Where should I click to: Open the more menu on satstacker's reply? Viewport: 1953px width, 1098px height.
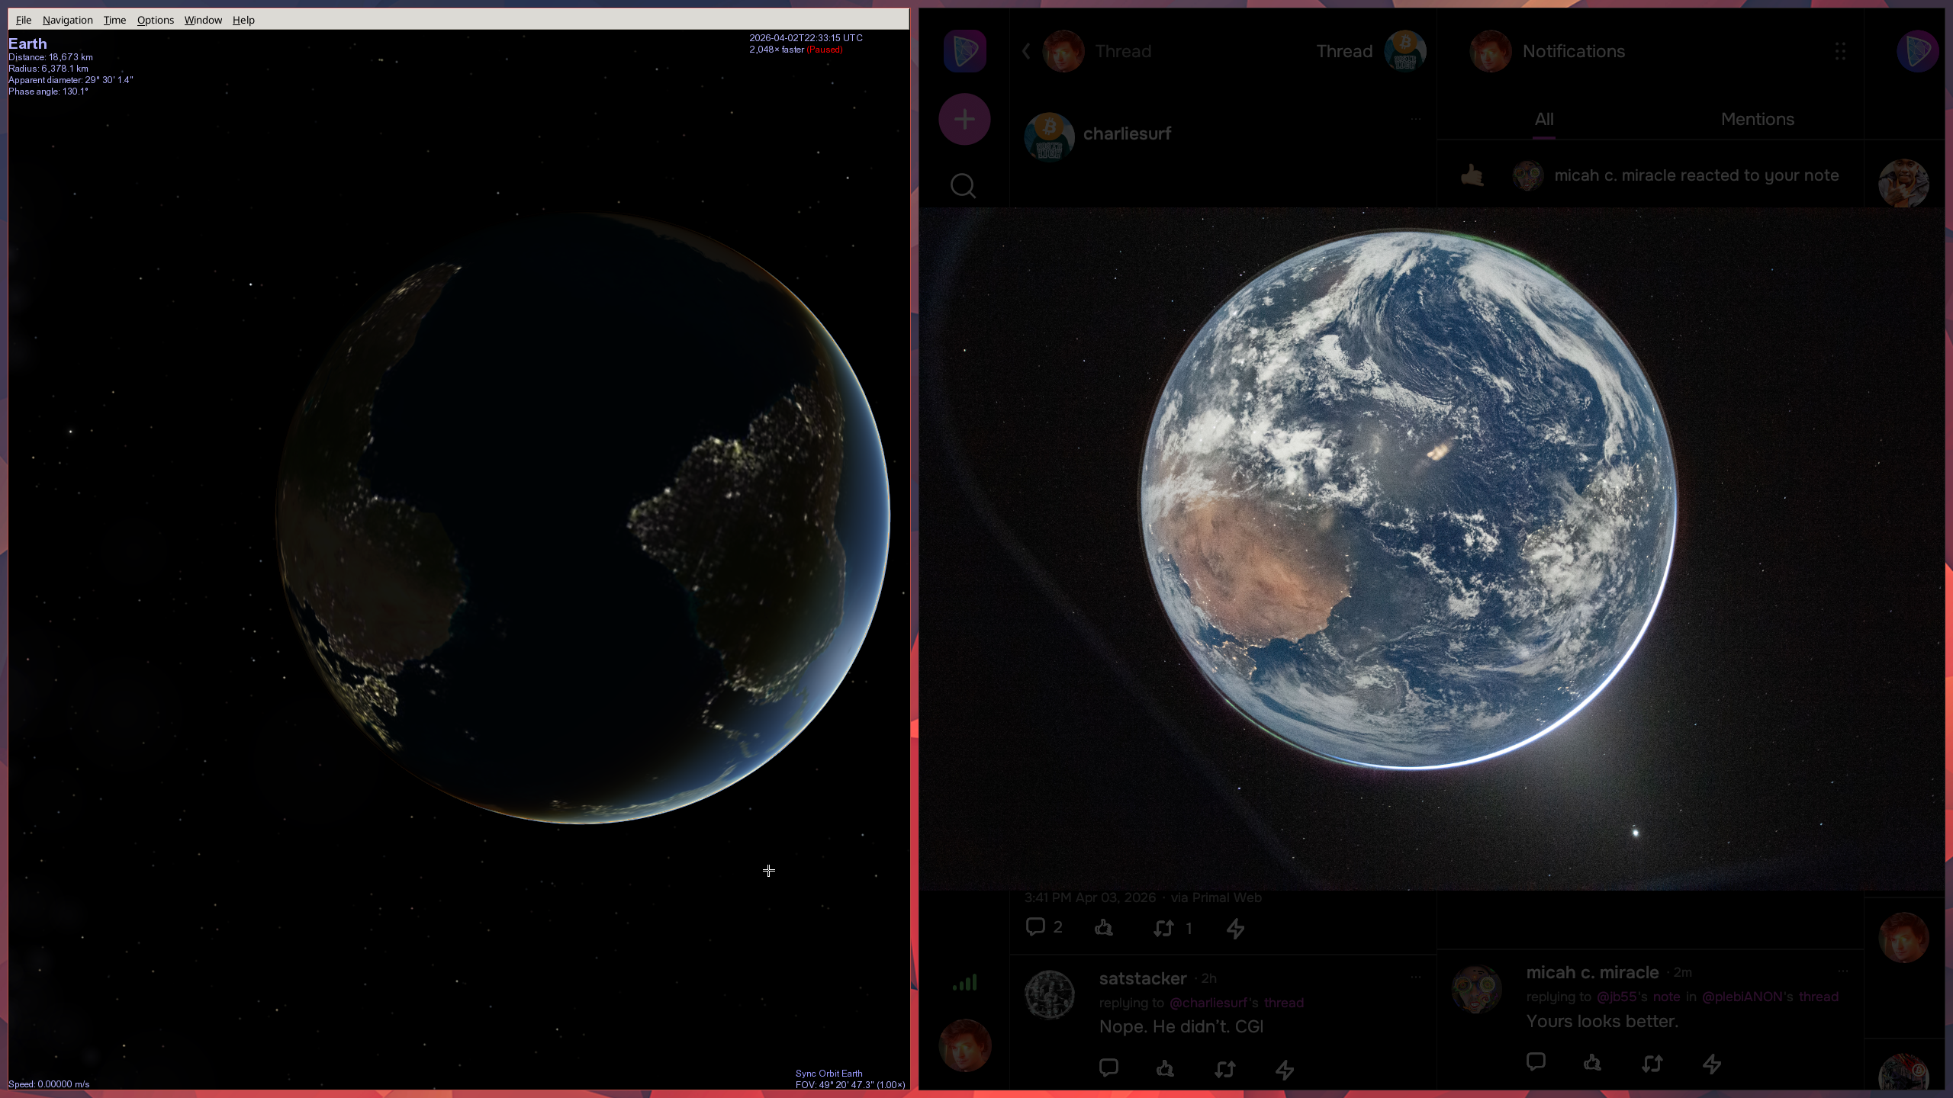tap(1416, 977)
